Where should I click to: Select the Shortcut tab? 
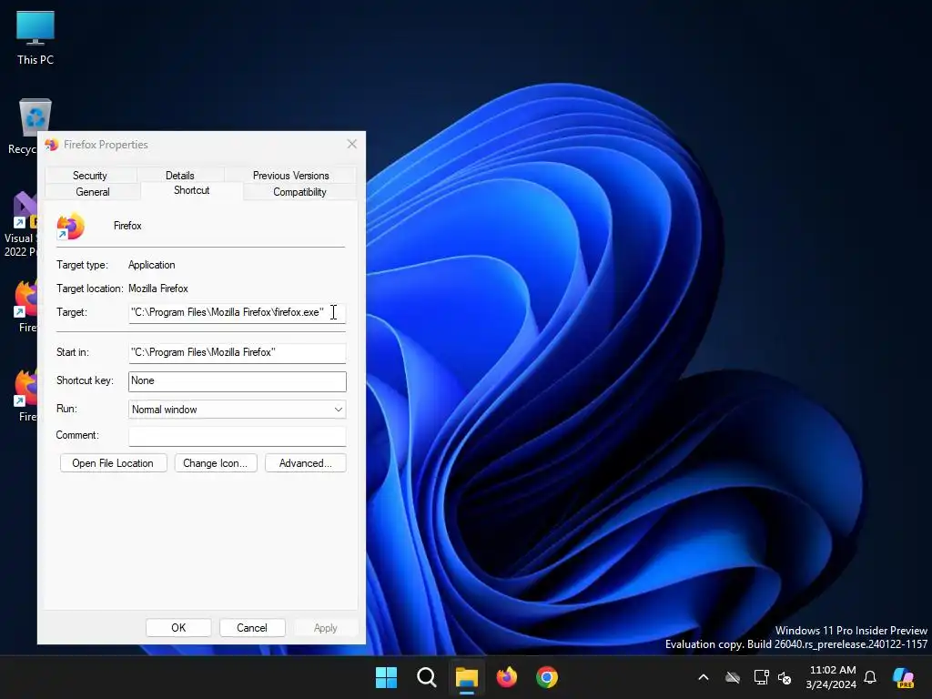tap(191, 190)
